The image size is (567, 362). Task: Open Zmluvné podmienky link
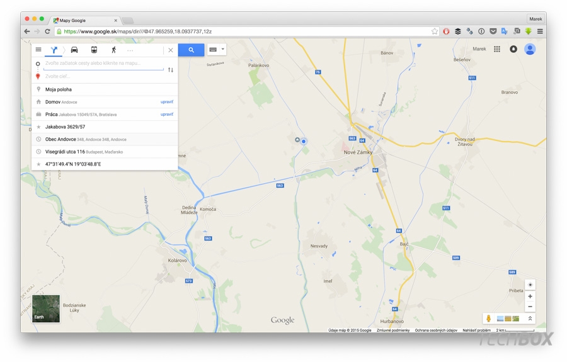[393, 331]
